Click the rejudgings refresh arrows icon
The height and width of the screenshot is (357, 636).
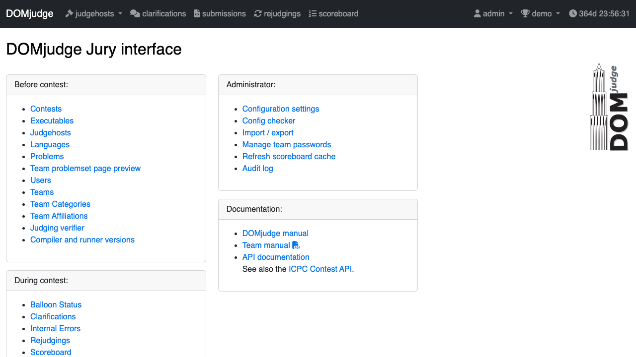tap(257, 14)
